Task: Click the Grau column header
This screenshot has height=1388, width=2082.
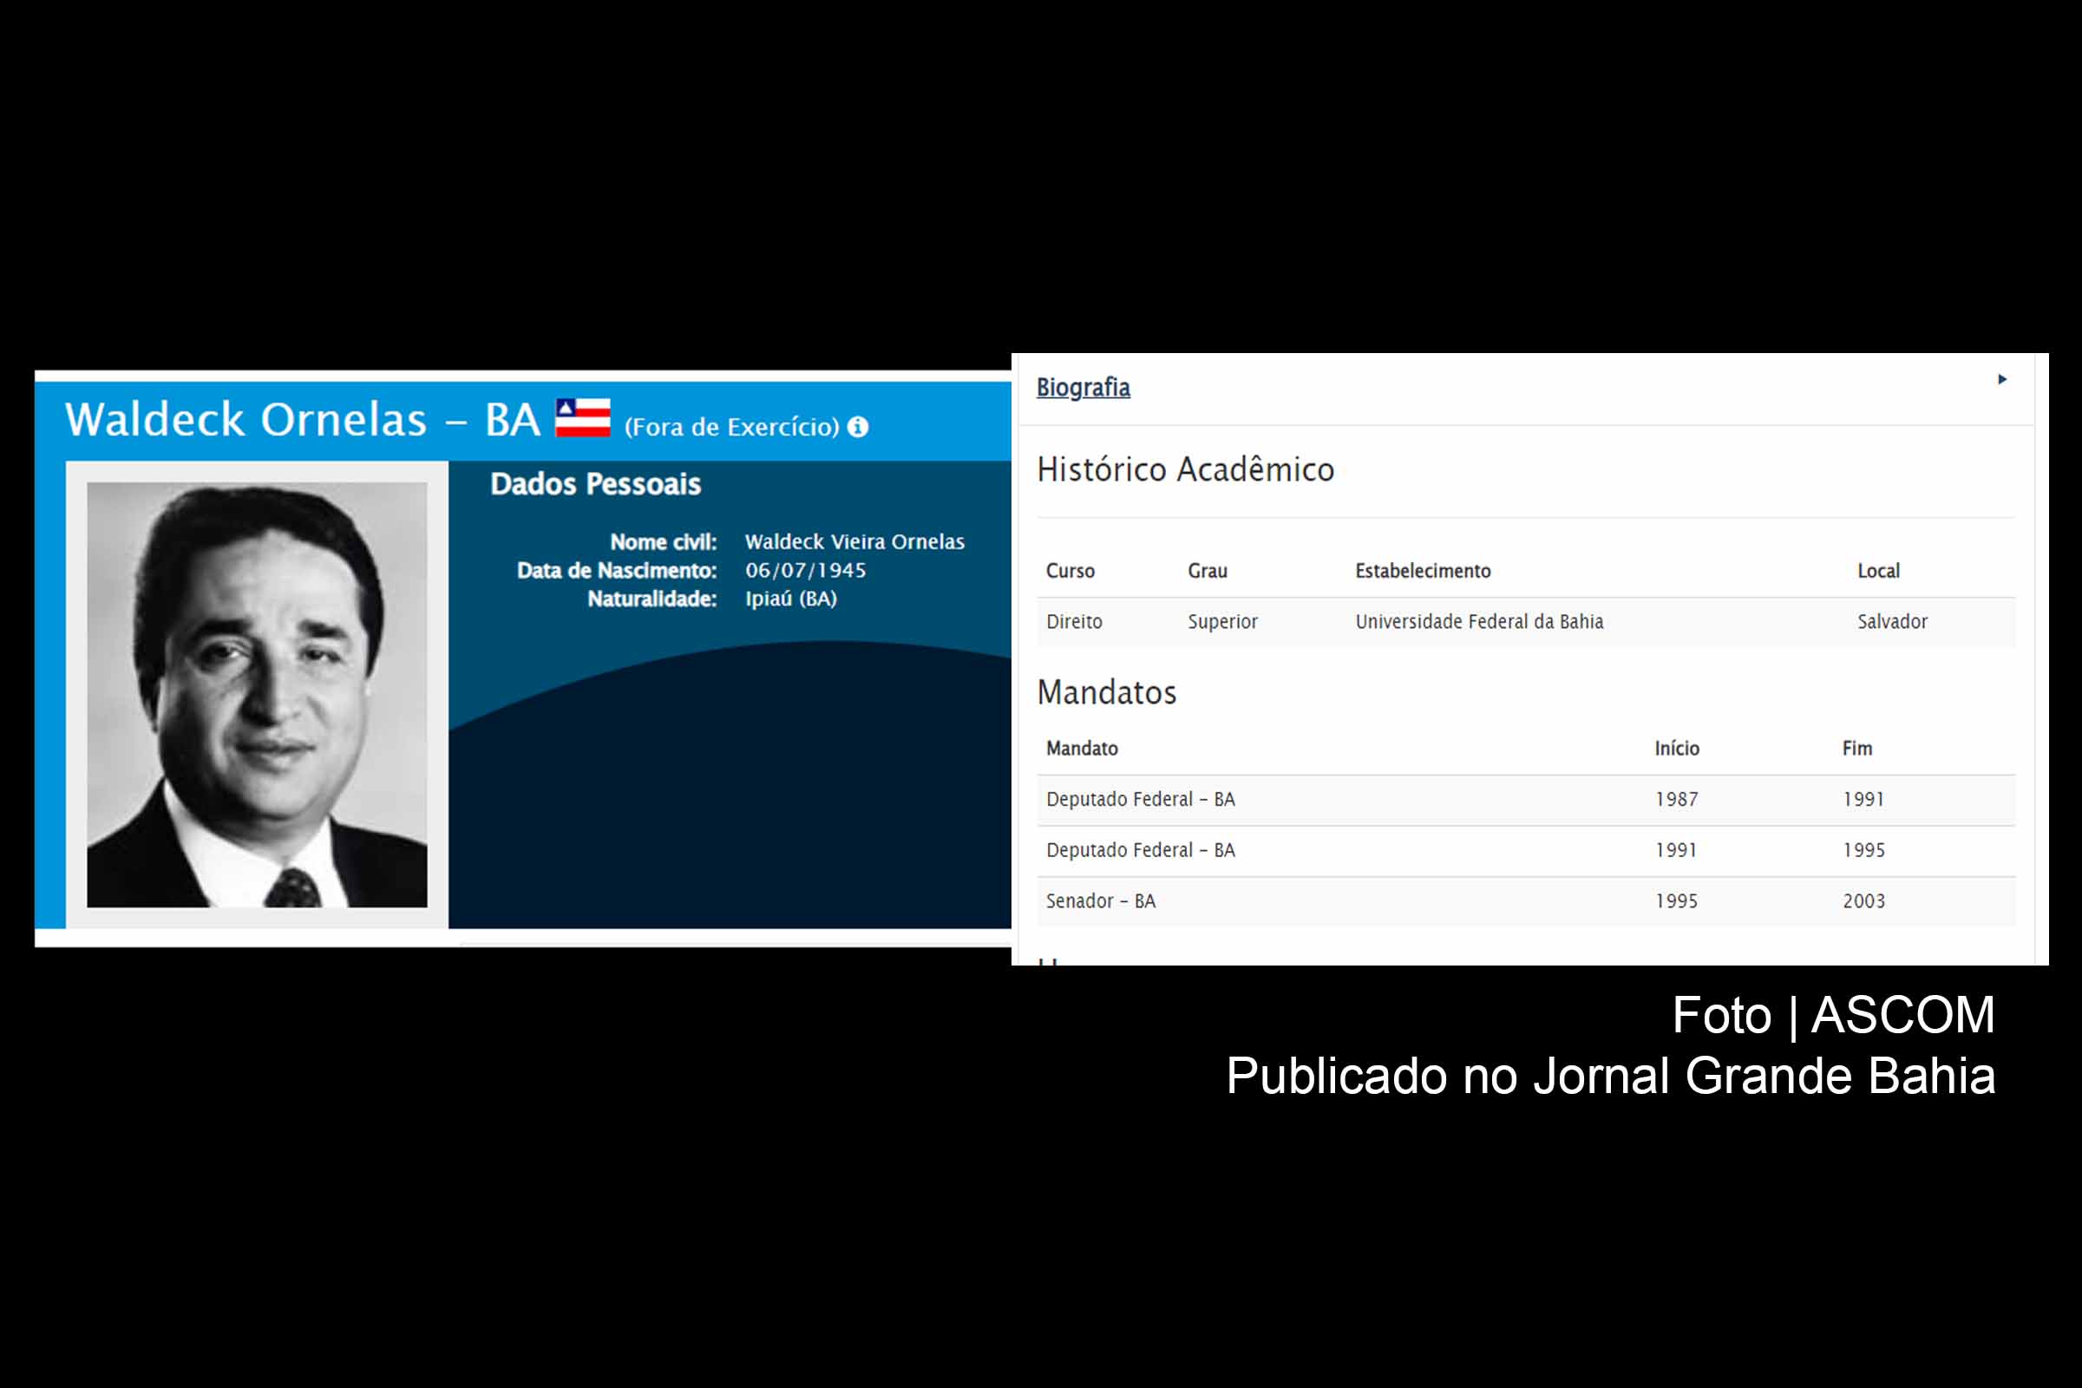Action: [x=1208, y=571]
